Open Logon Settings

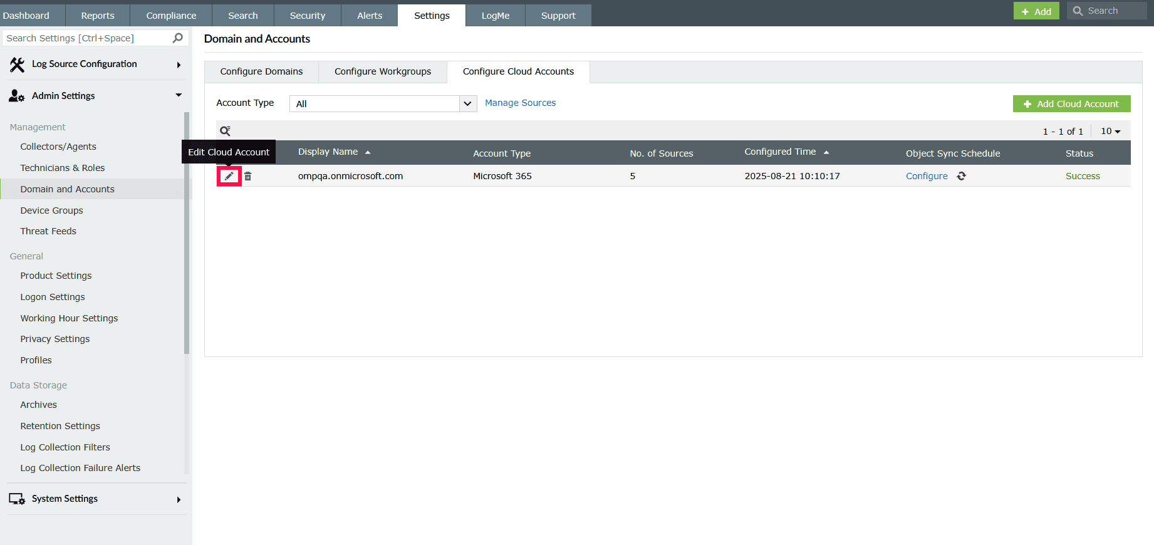pyautogui.click(x=53, y=297)
